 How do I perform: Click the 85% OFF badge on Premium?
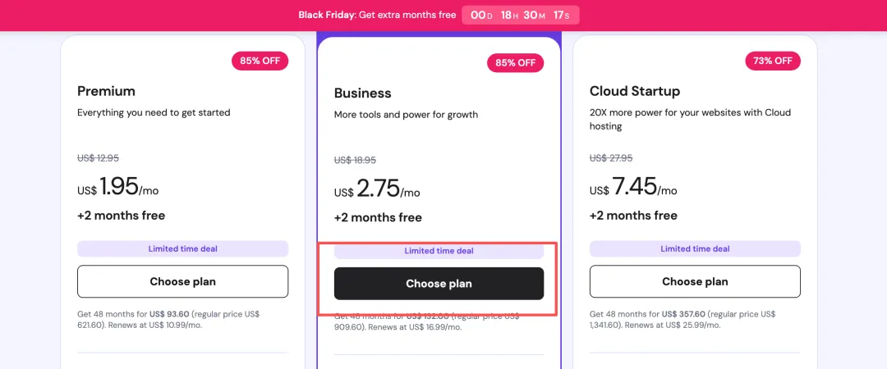[260, 61]
